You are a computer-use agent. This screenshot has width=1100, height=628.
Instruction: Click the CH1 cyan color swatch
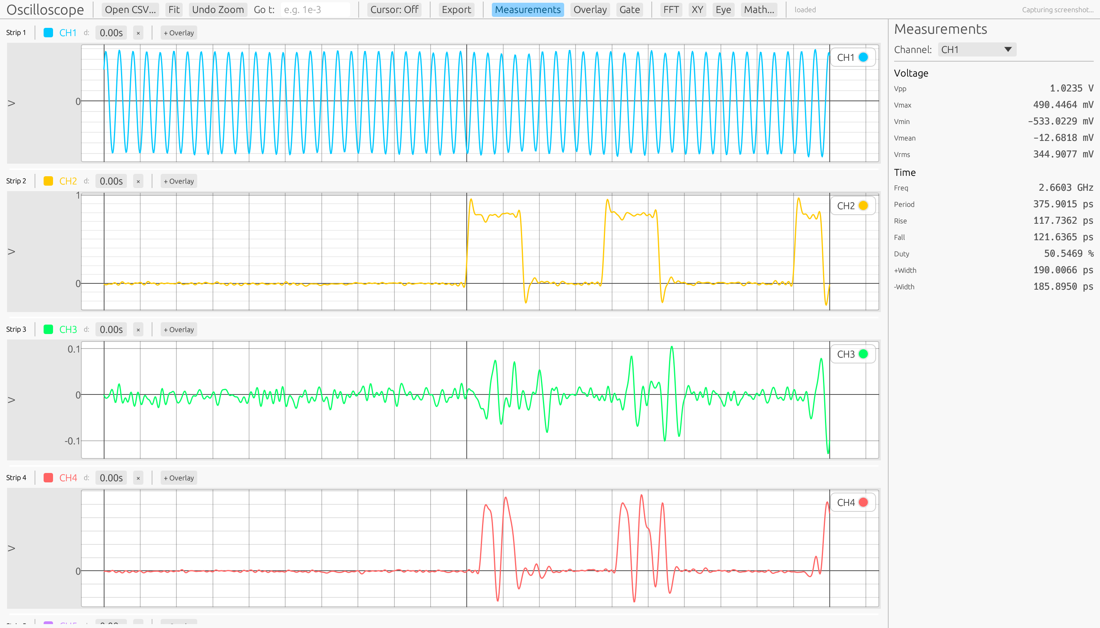click(x=48, y=33)
